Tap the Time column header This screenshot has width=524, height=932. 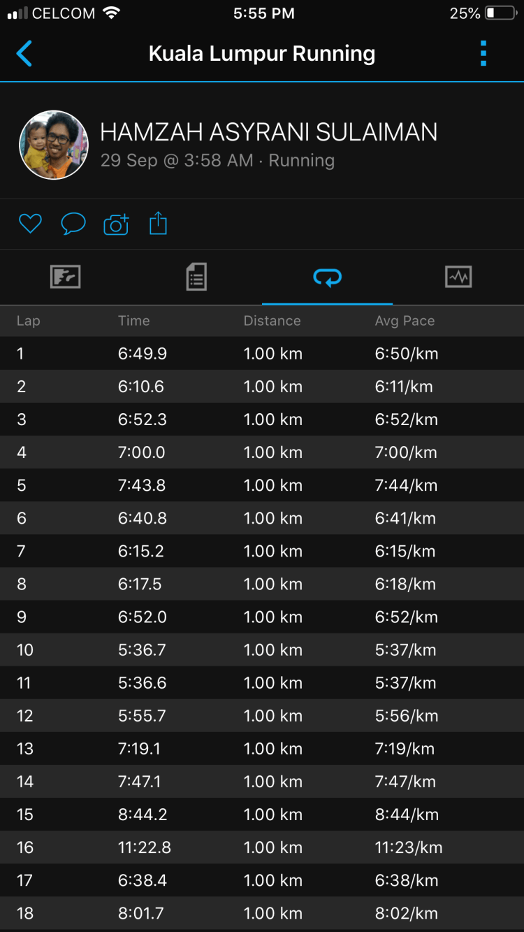click(x=133, y=321)
